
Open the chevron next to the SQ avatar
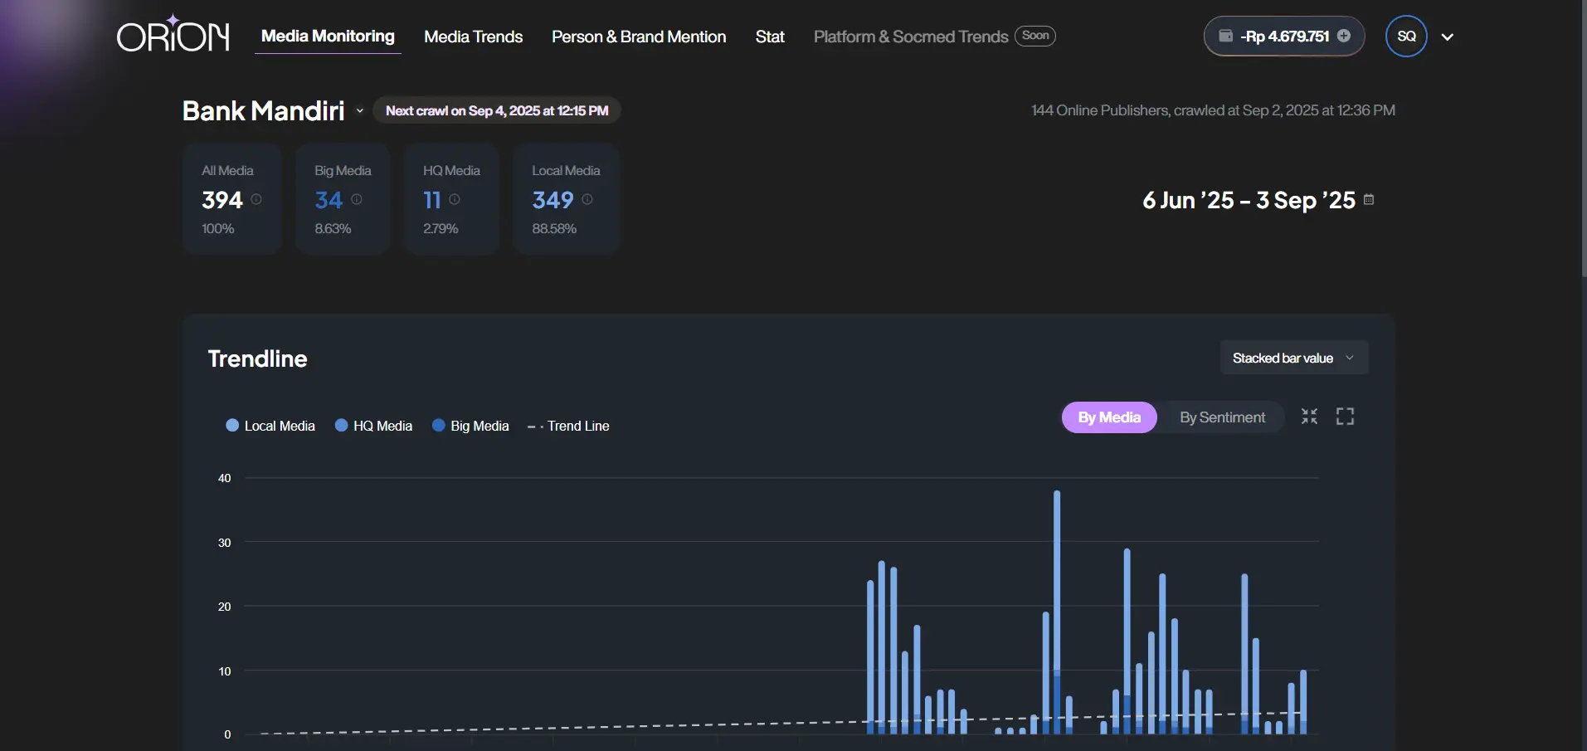pos(1448,36)
